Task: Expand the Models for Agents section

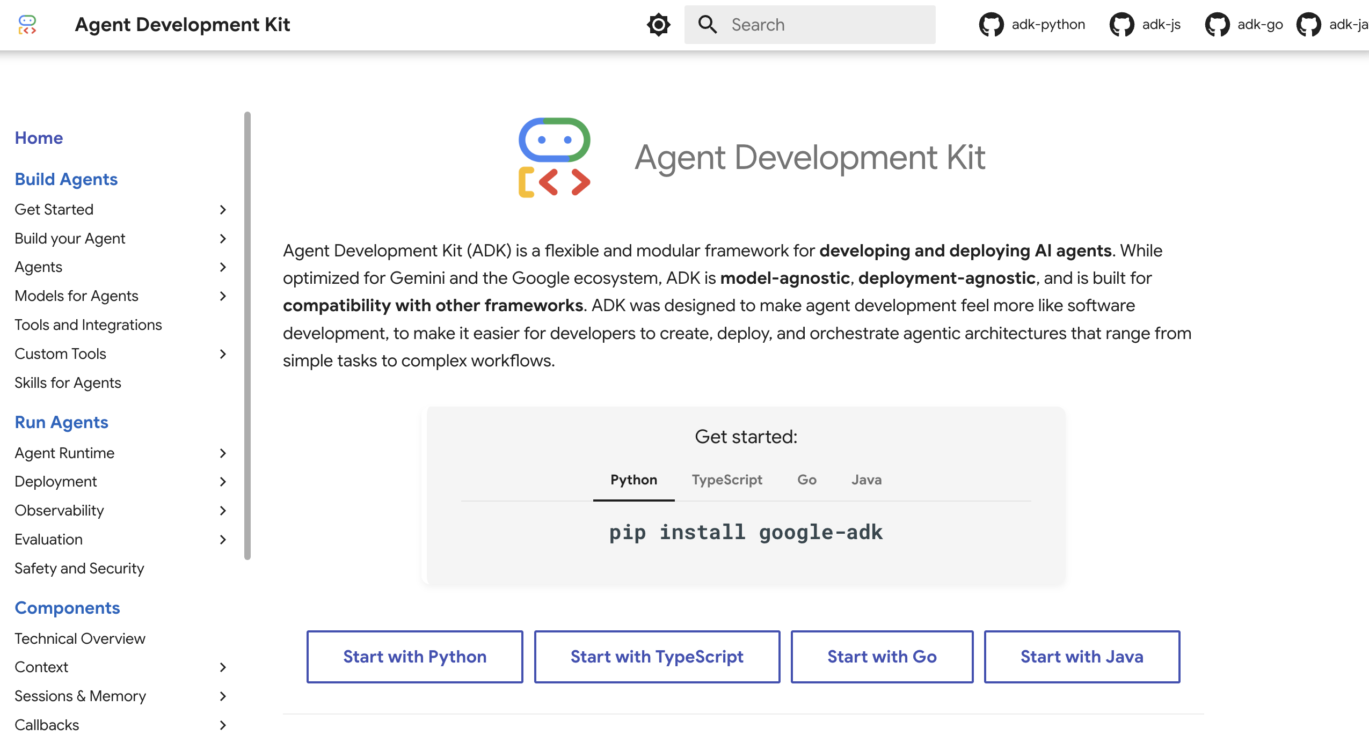Action: click(223, 296)
